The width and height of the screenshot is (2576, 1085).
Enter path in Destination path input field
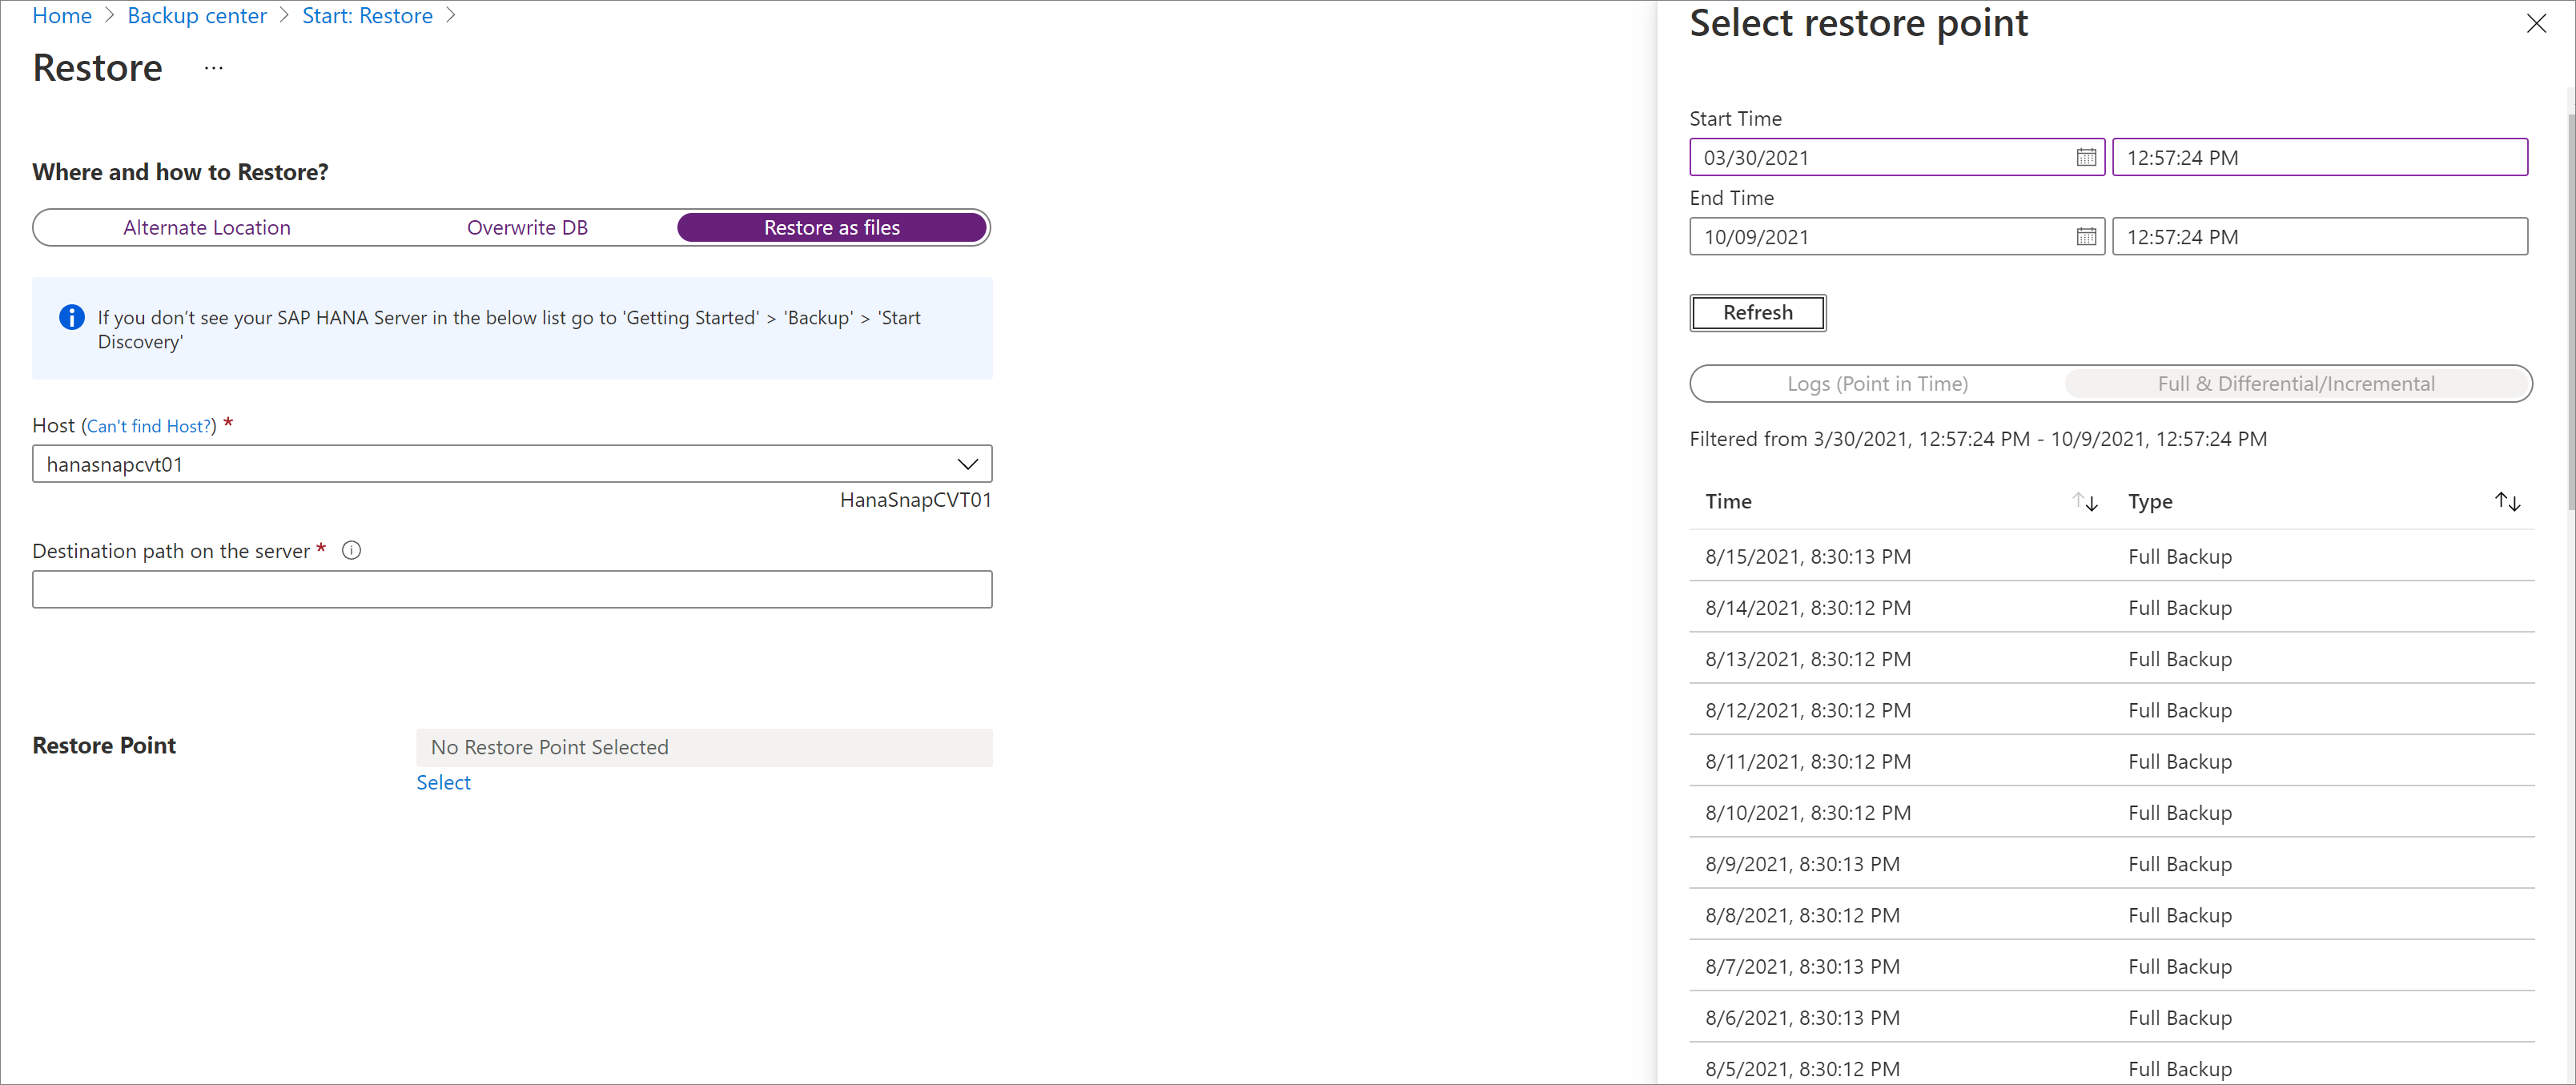click(x=512, y=589)
